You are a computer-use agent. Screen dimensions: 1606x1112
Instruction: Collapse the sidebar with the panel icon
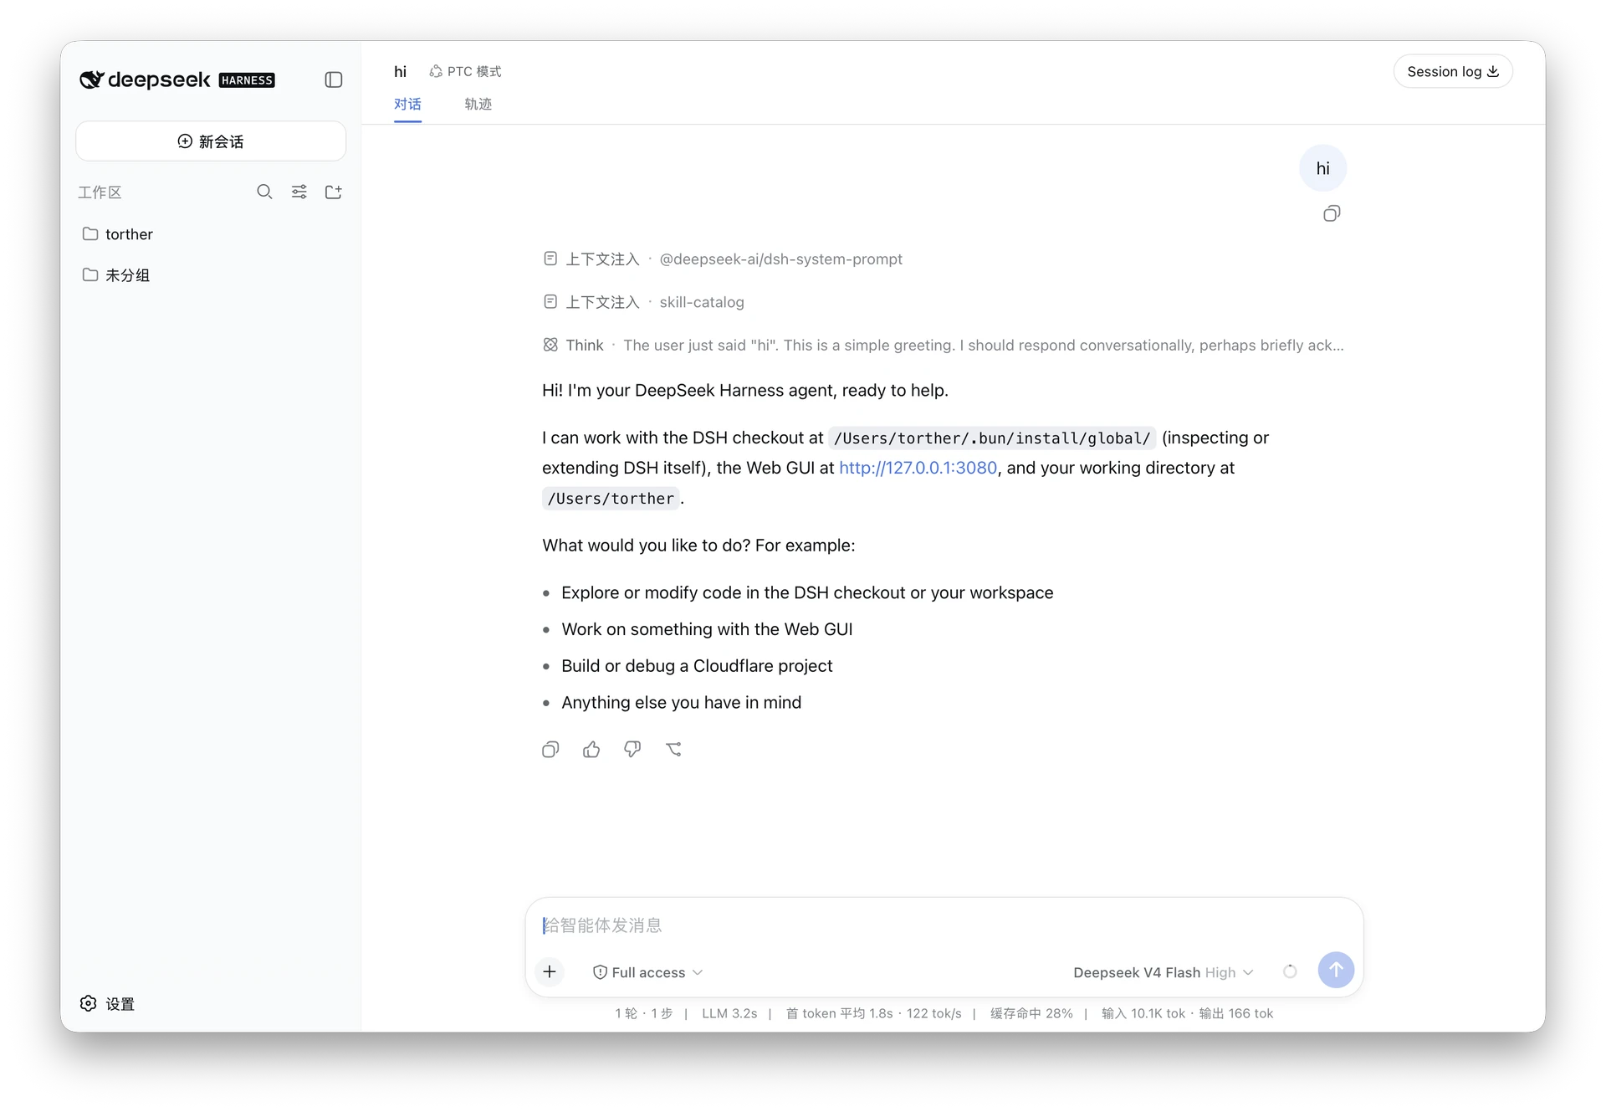tap(334, 79)
